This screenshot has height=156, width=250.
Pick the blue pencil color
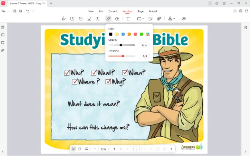click(x=123, y=34)
